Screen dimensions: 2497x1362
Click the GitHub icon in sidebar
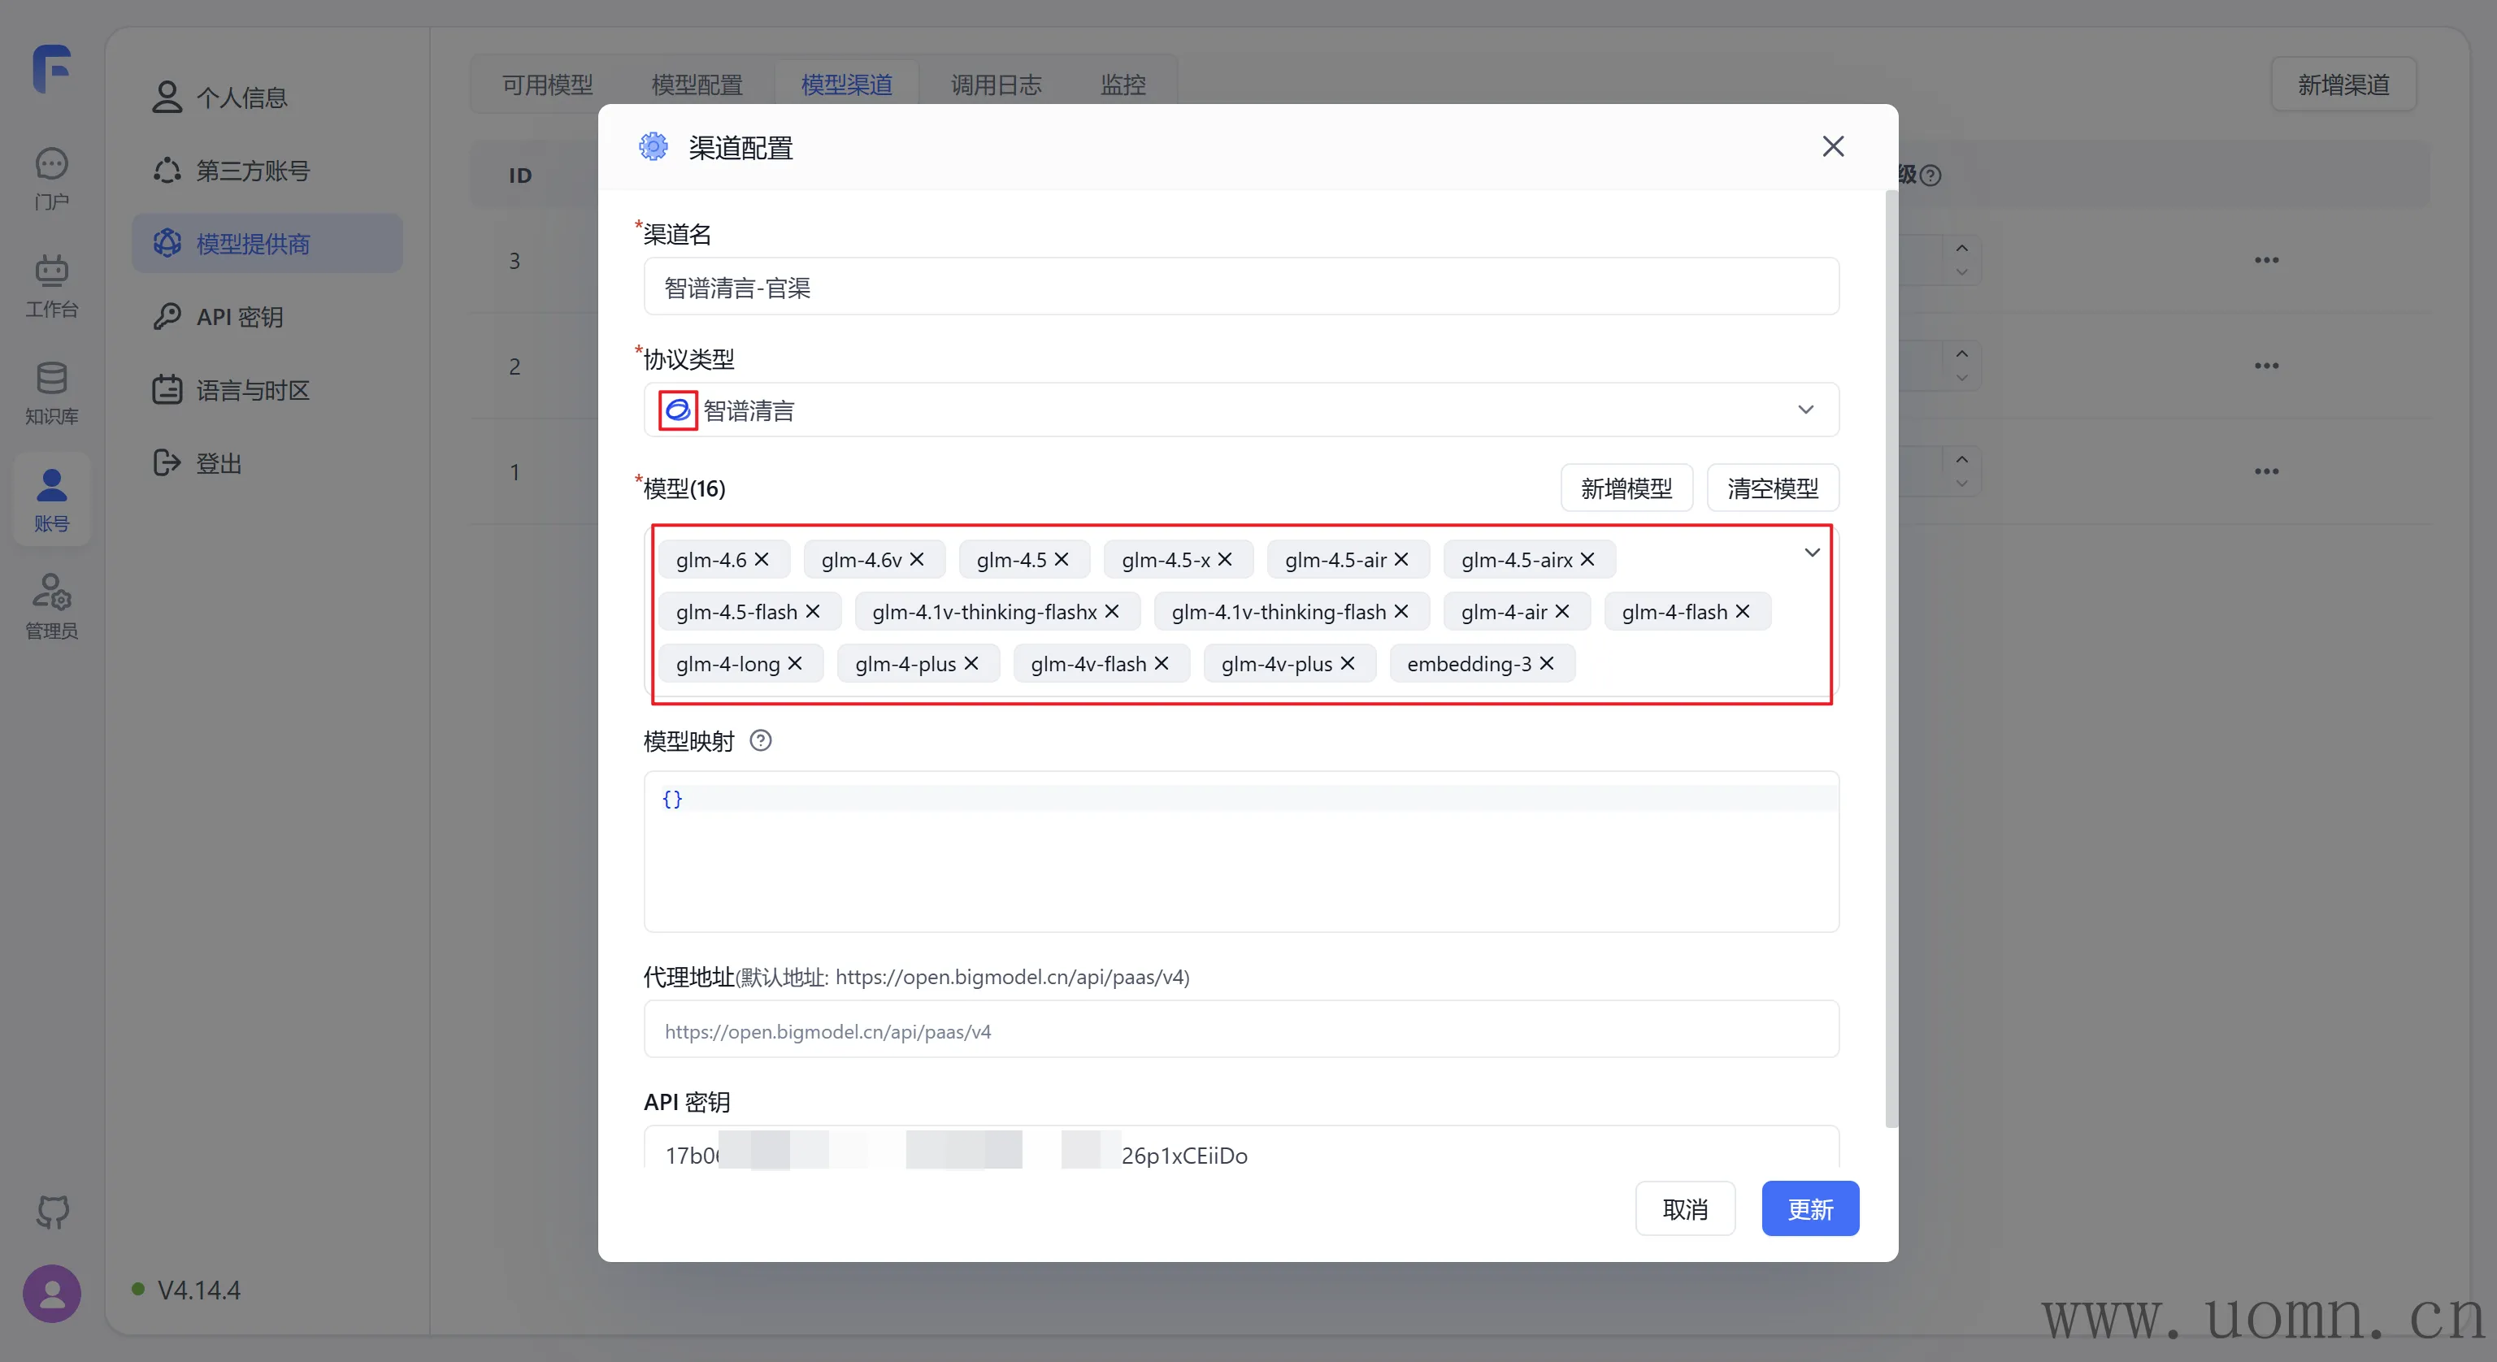(x=52, y=1211)
